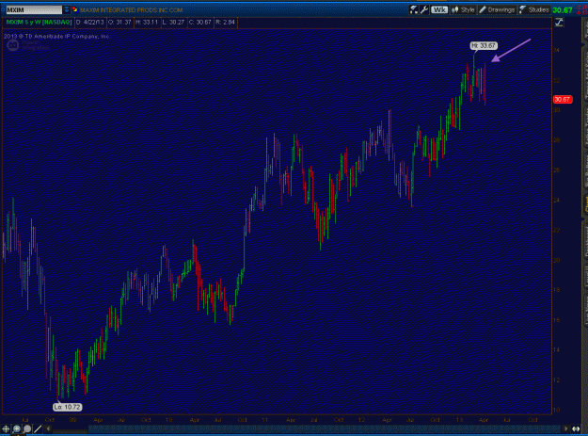
Task: Click the expand time axis double-arrow icon
Action: pyautogui.click(x=576, y=428)
